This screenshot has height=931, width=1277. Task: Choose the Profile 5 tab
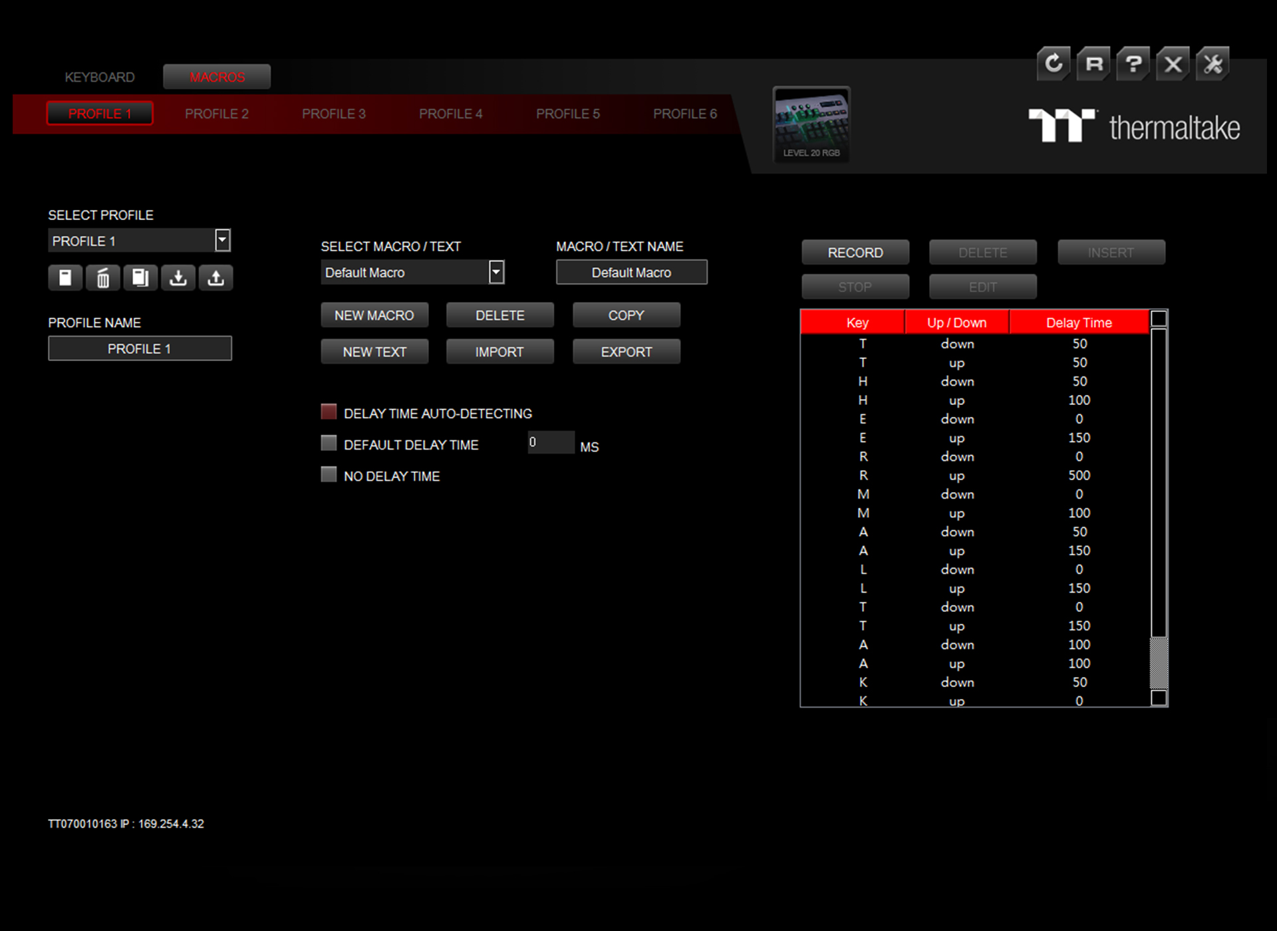[x=568, y=114]
